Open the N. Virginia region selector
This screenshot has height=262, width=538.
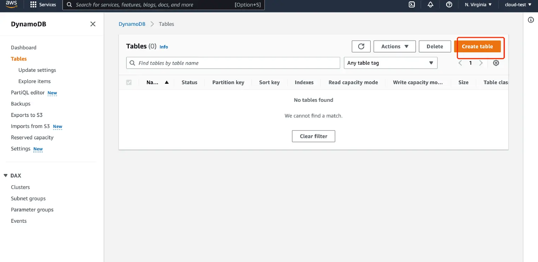(478, 5)
